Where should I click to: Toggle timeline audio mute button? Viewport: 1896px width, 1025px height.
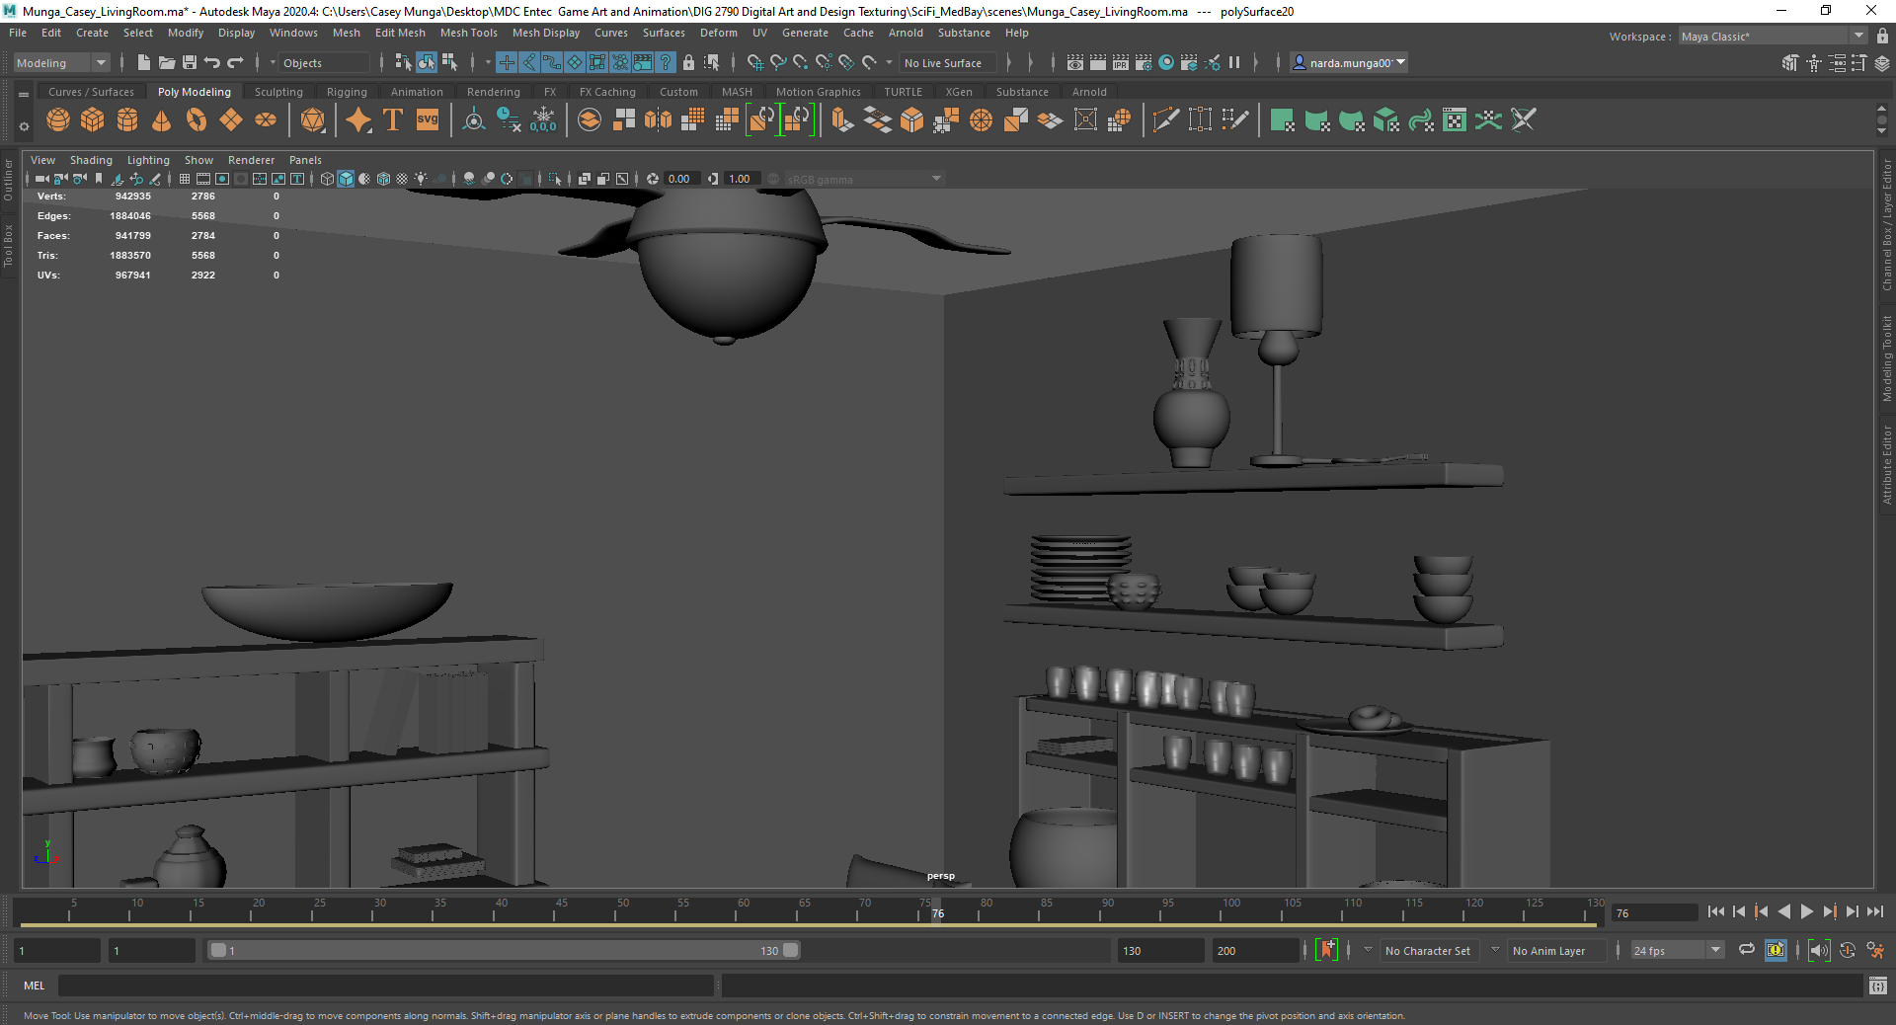(x=1818, y=951)
